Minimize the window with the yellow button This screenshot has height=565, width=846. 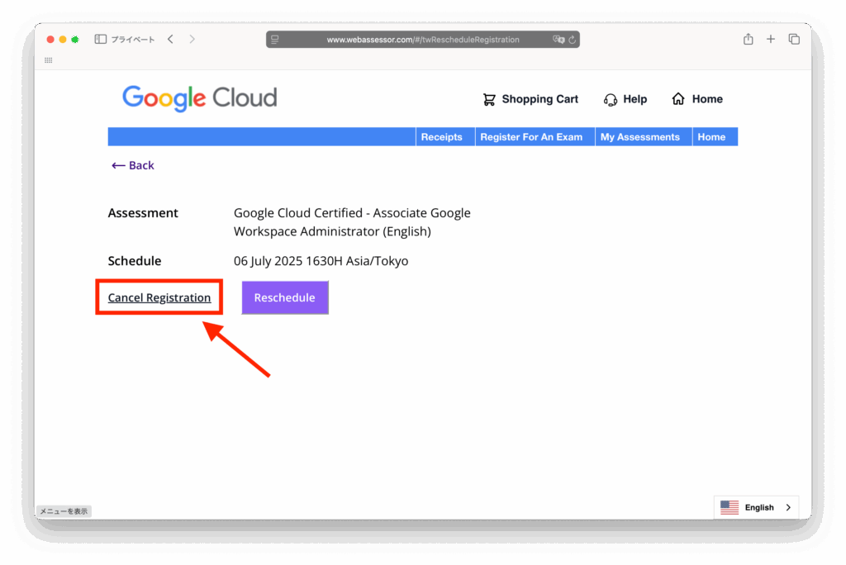tap(63, 40)
